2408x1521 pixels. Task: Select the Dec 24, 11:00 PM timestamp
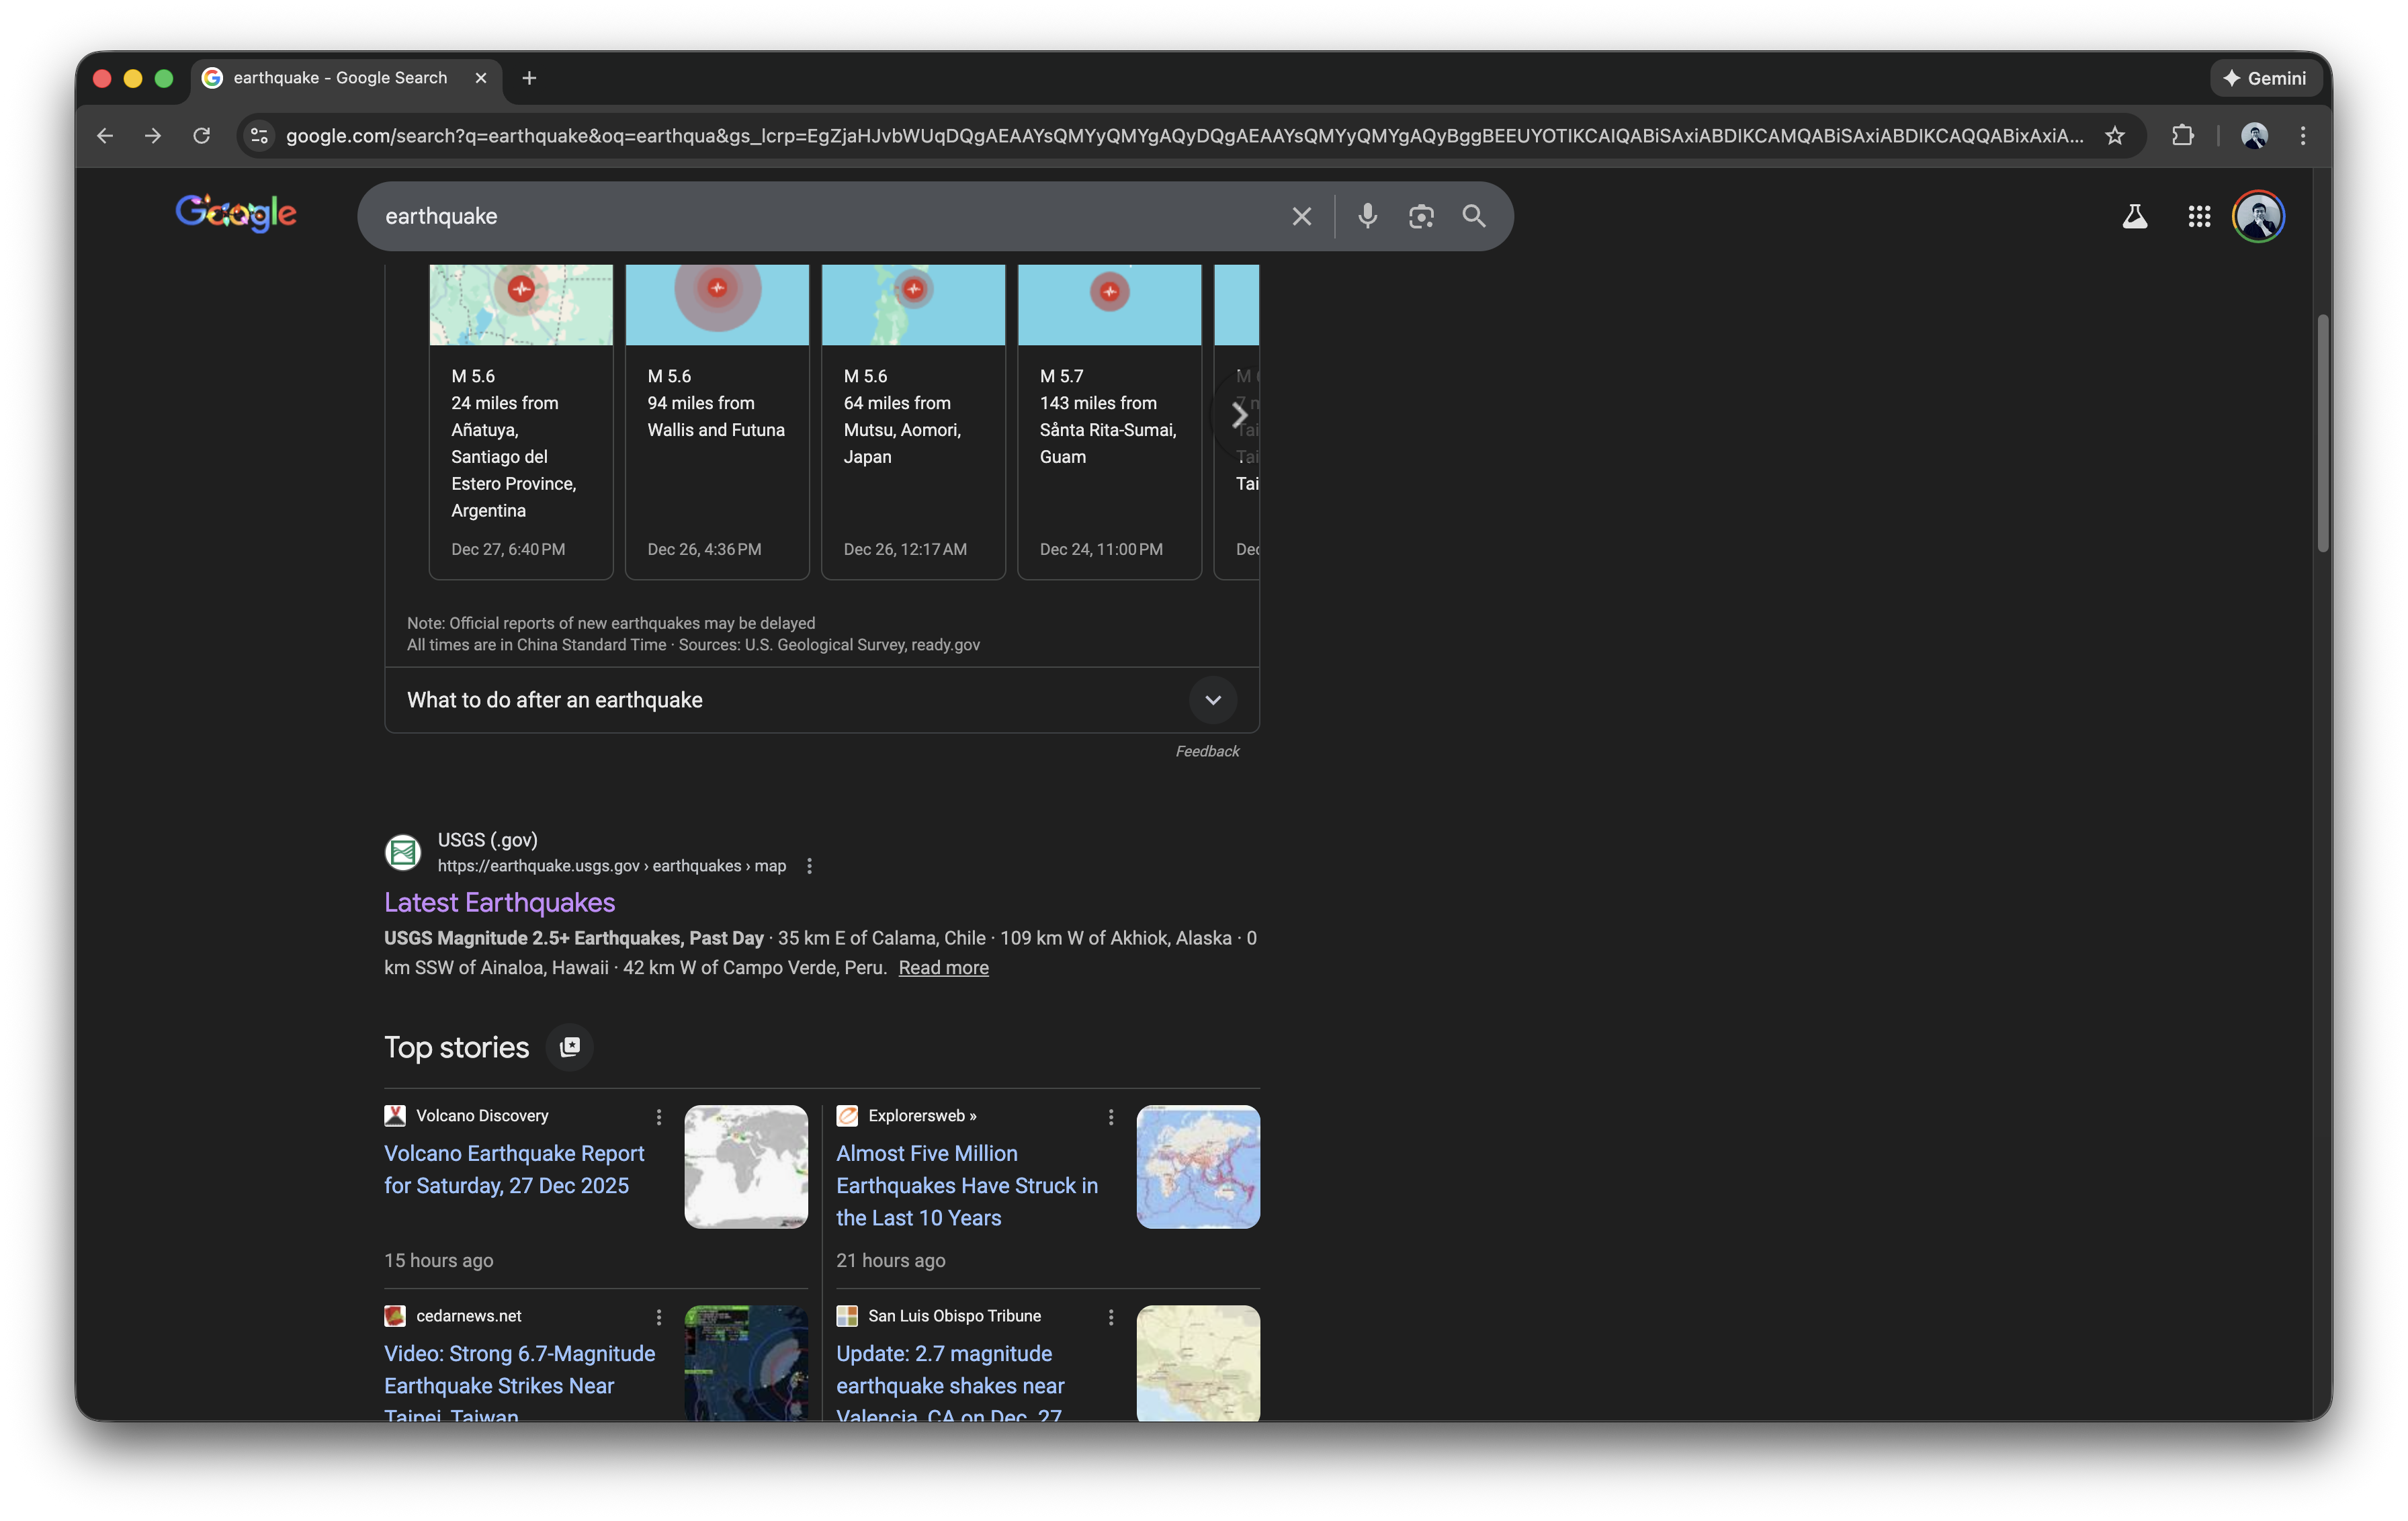click(x=1101, y=549)
